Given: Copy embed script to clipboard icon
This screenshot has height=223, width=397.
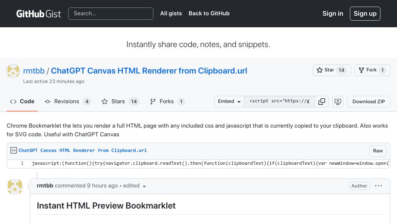Looking at the screenshot, I should 322,102.
